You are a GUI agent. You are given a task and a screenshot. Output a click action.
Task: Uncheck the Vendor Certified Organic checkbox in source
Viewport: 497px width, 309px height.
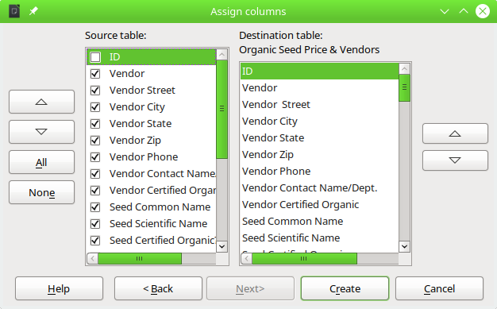pos(95,191)
